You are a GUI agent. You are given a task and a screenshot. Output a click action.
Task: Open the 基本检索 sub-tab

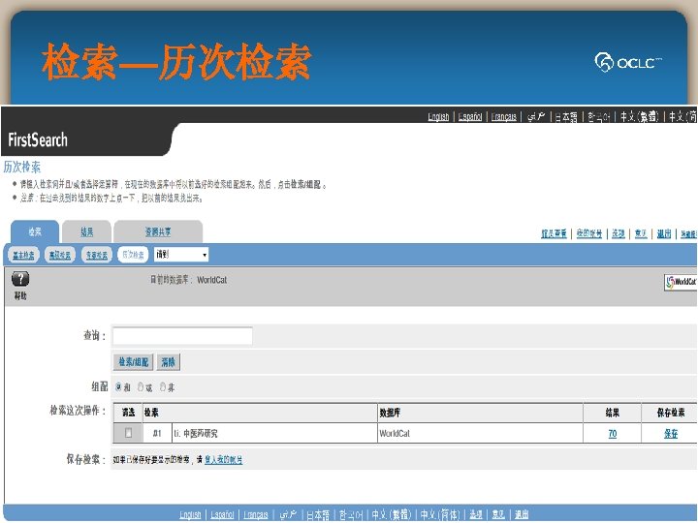(23, 255)
